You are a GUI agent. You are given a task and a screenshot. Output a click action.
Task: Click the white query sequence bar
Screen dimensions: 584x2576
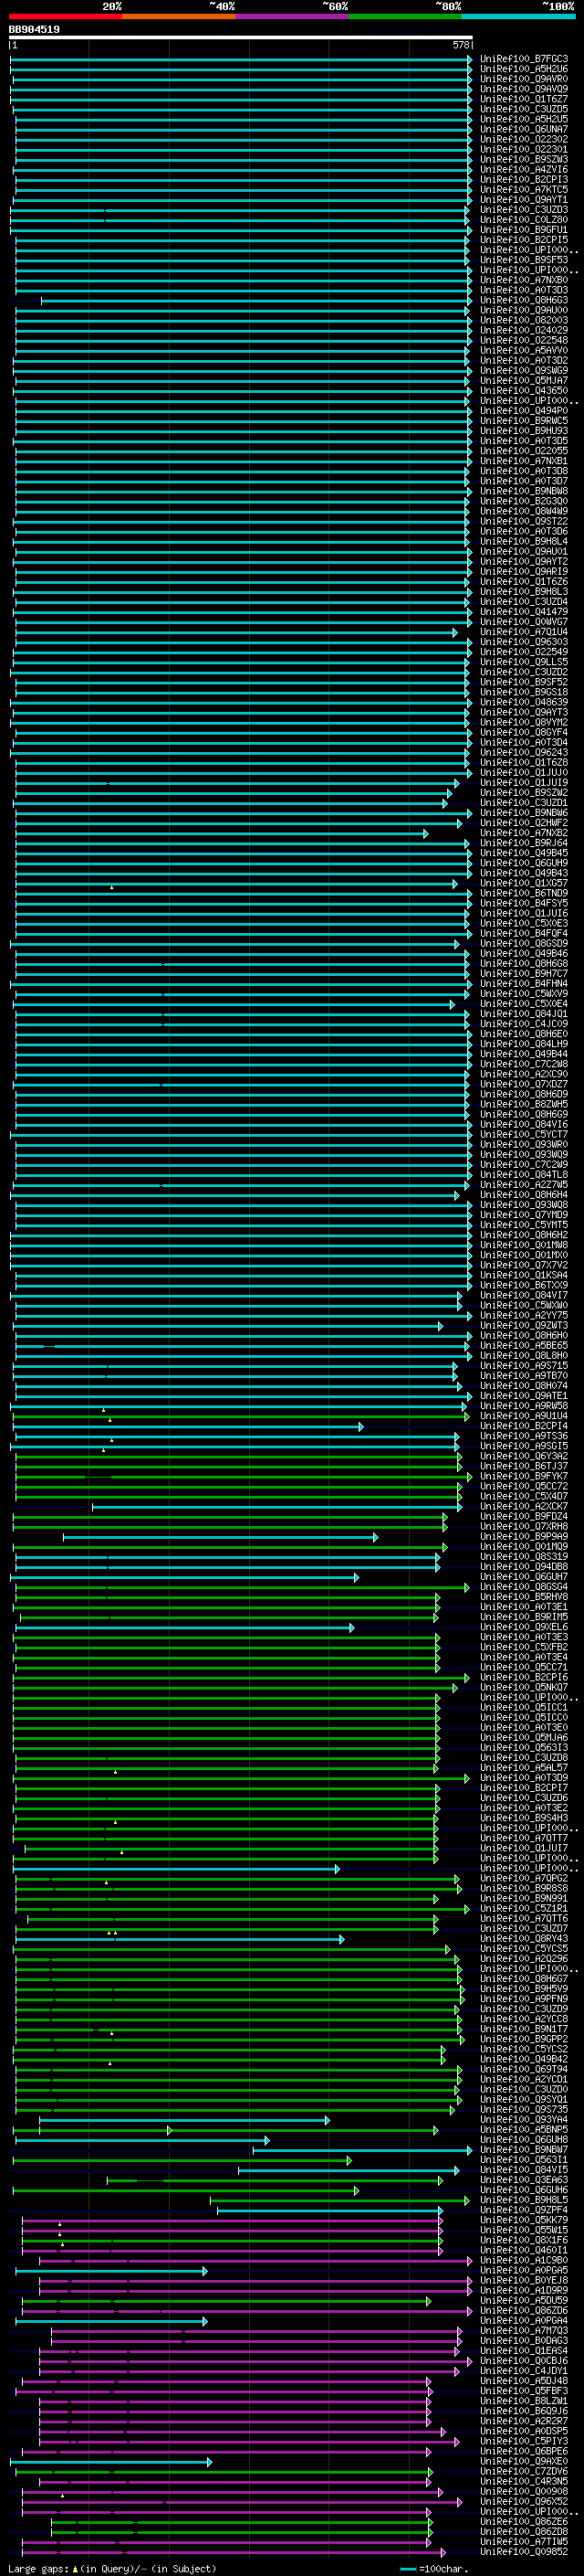pyautogui.click(x=241, y=37)
